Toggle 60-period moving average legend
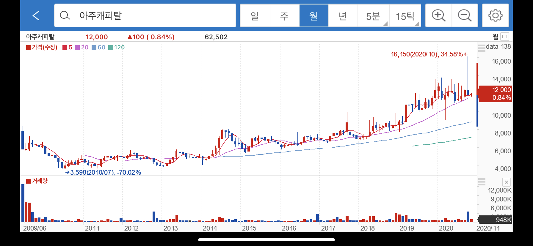 point(98,47)
